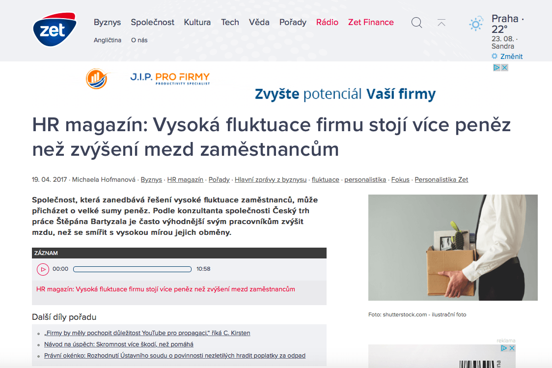Play the audio recording
Viewport: 552px width, 368px height.
[x=43, y=269]
